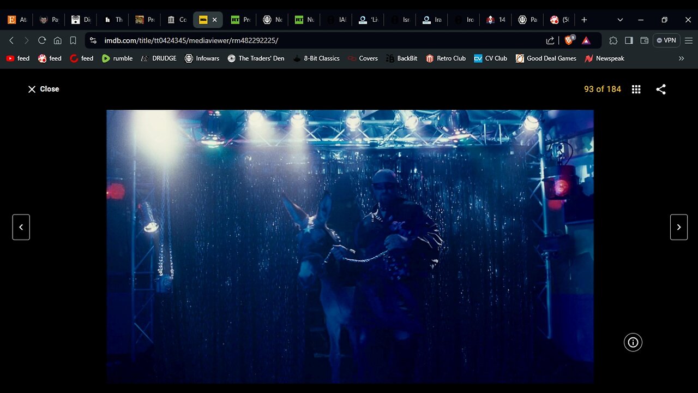Switch to the '(5(' tab

tap(559, 20)
